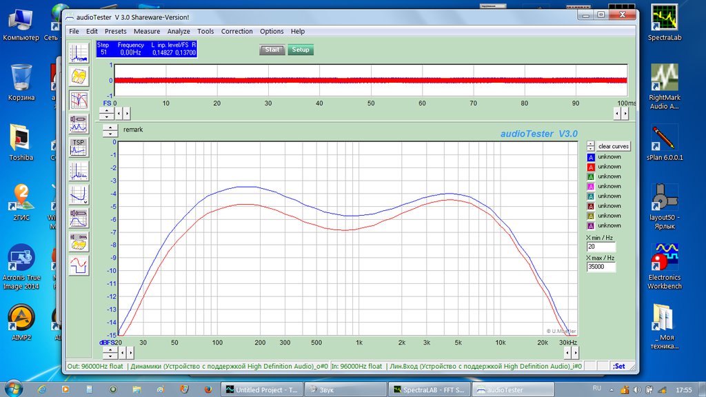Open 2ГИС desktop shortcut

pos(21,203)
